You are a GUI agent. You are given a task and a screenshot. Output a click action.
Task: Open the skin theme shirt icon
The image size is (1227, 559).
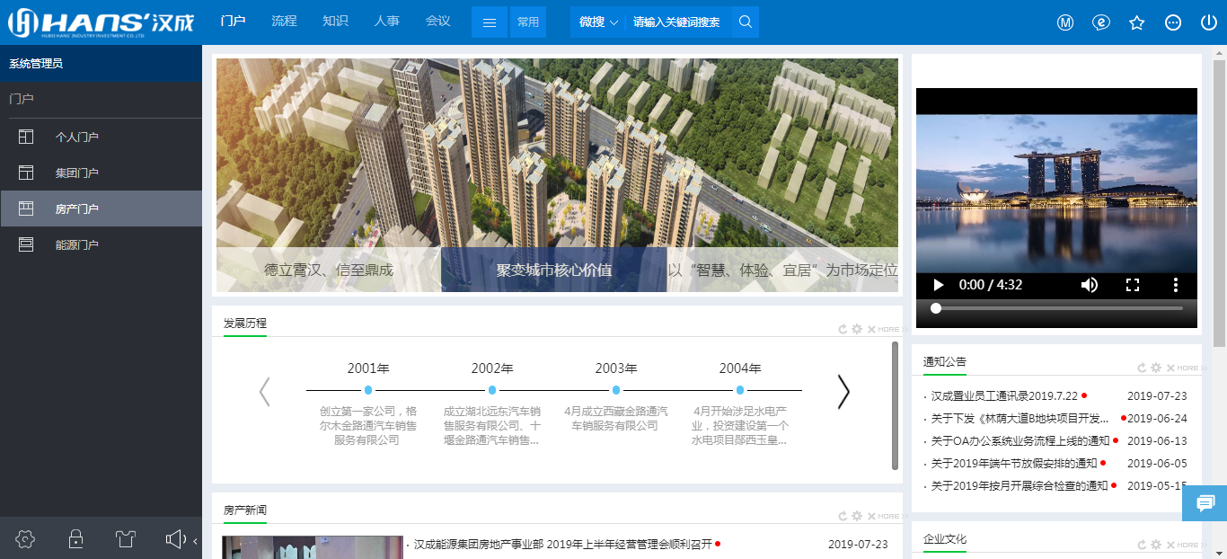(126, 539)
